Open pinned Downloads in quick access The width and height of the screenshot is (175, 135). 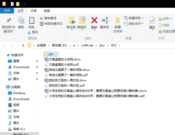coord(19,67)
